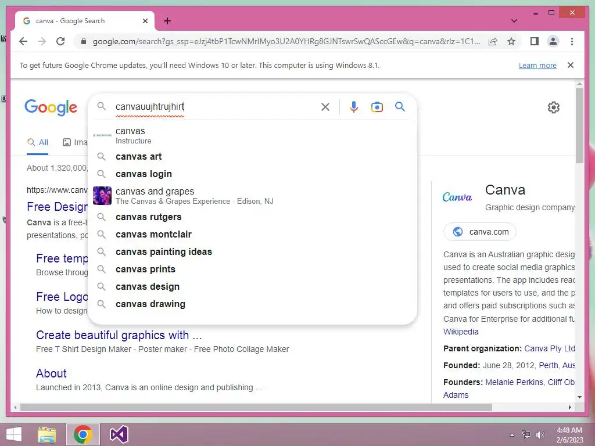Open Canva Pty Ltd parent organization link
The height and width of the screenshot is (446, 595).
(x=550, y=348)
